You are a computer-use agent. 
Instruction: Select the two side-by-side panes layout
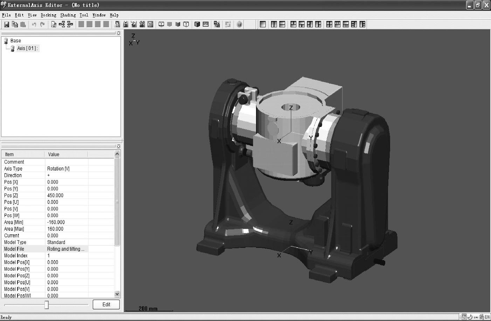(x=274, y=24)
